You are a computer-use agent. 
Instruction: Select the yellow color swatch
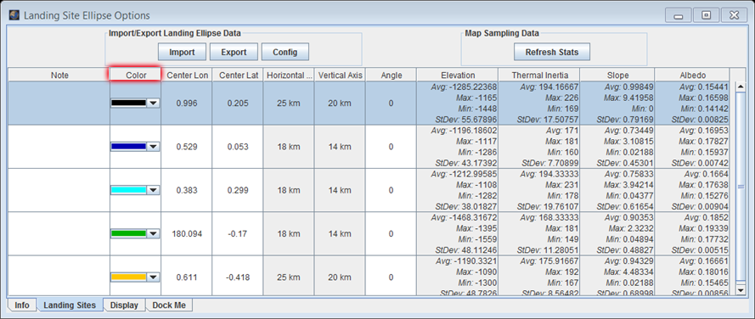128,277
